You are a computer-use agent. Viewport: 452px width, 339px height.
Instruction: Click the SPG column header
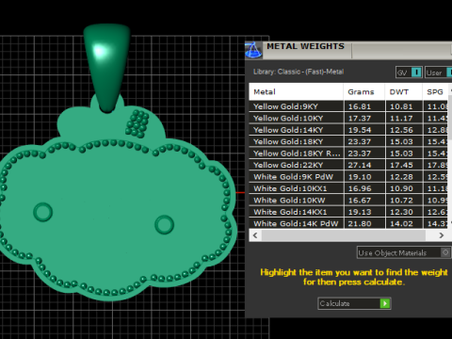click(435, 92)
